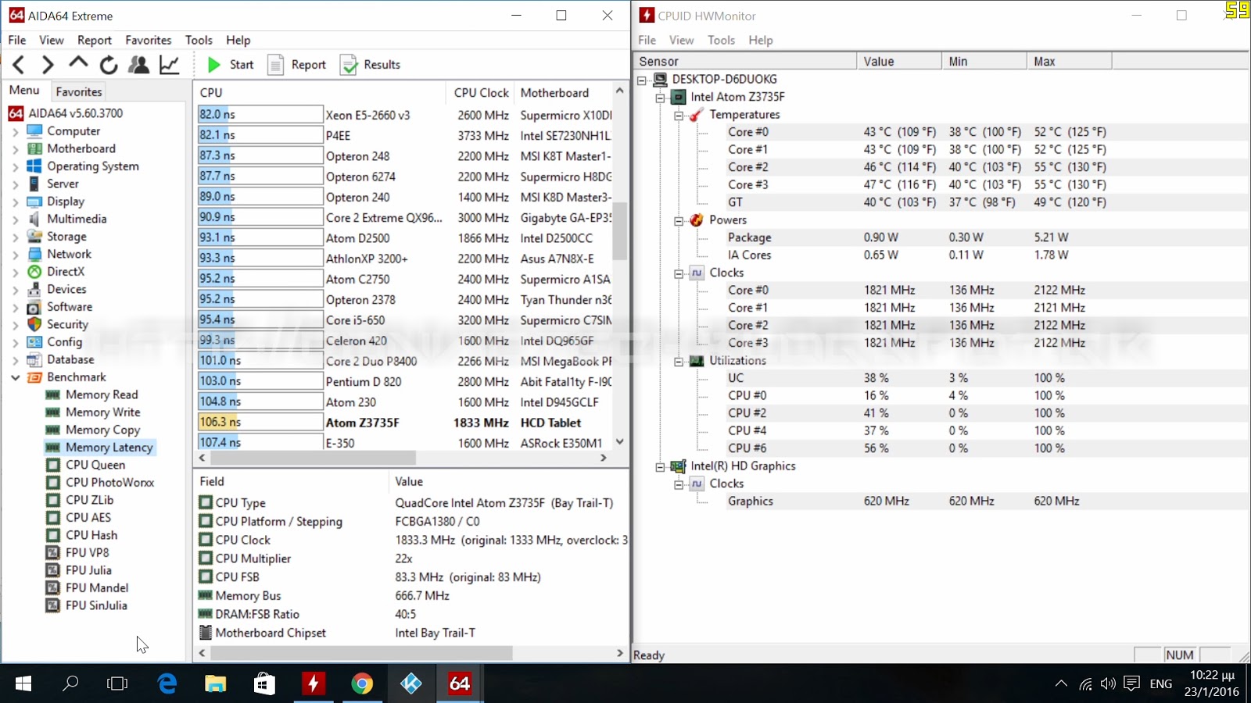Switch to the Menu tab
1251x703 pixels.
(24, 91)
